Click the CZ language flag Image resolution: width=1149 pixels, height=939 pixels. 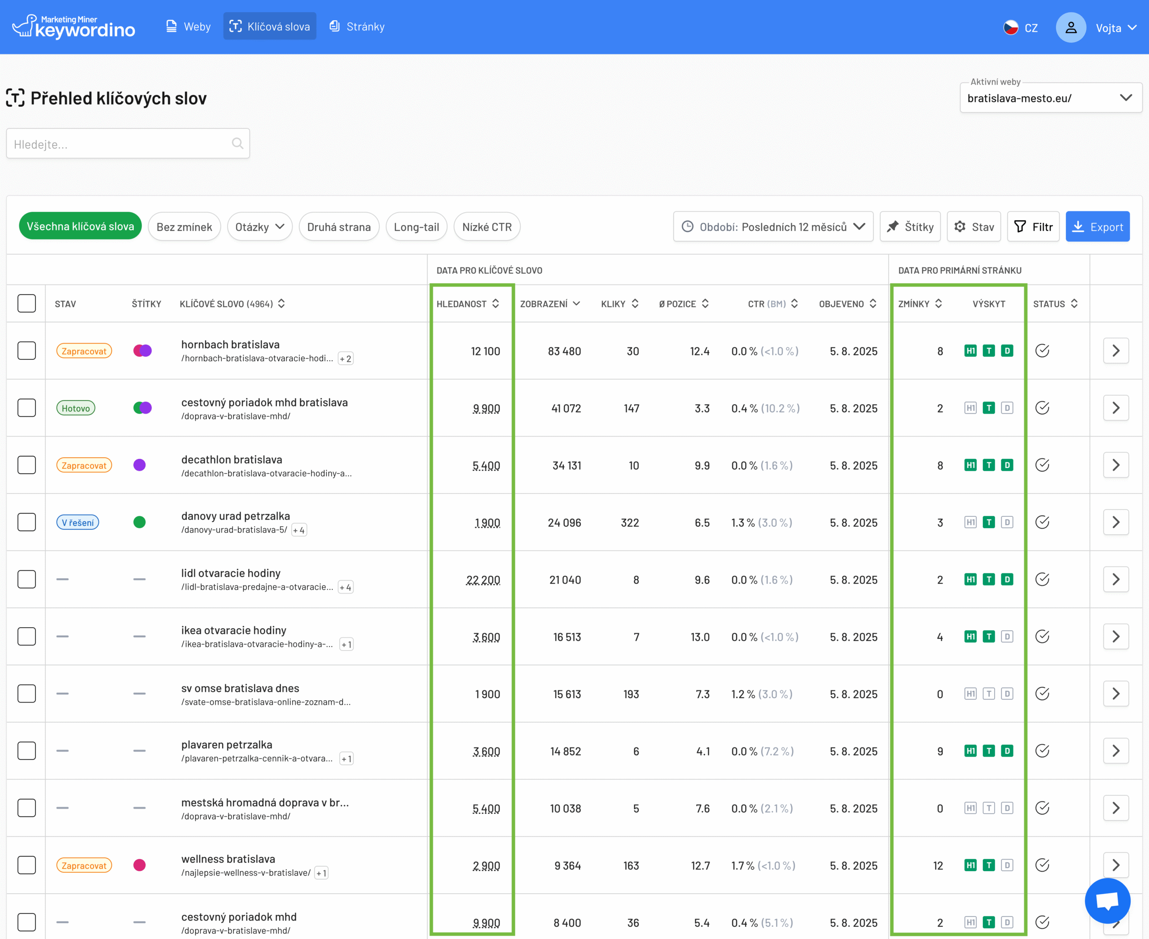1010,27
